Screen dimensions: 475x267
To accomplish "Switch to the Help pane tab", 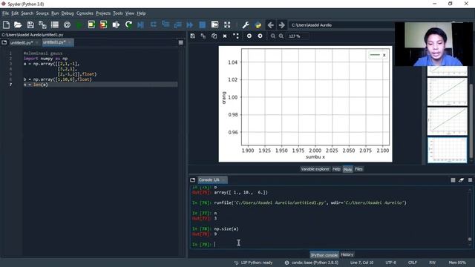I will click(x=336, y=169).
